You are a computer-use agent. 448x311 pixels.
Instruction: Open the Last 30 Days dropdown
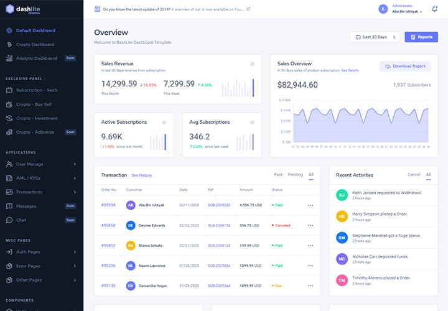pyautogui.click(x=375, y=37)
